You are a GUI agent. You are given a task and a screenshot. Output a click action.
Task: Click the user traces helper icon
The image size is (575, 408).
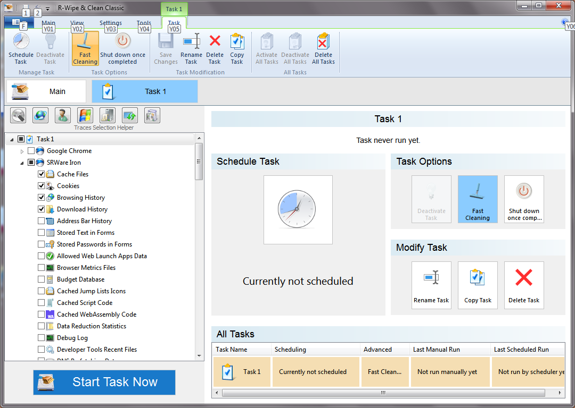click(63, 116)
